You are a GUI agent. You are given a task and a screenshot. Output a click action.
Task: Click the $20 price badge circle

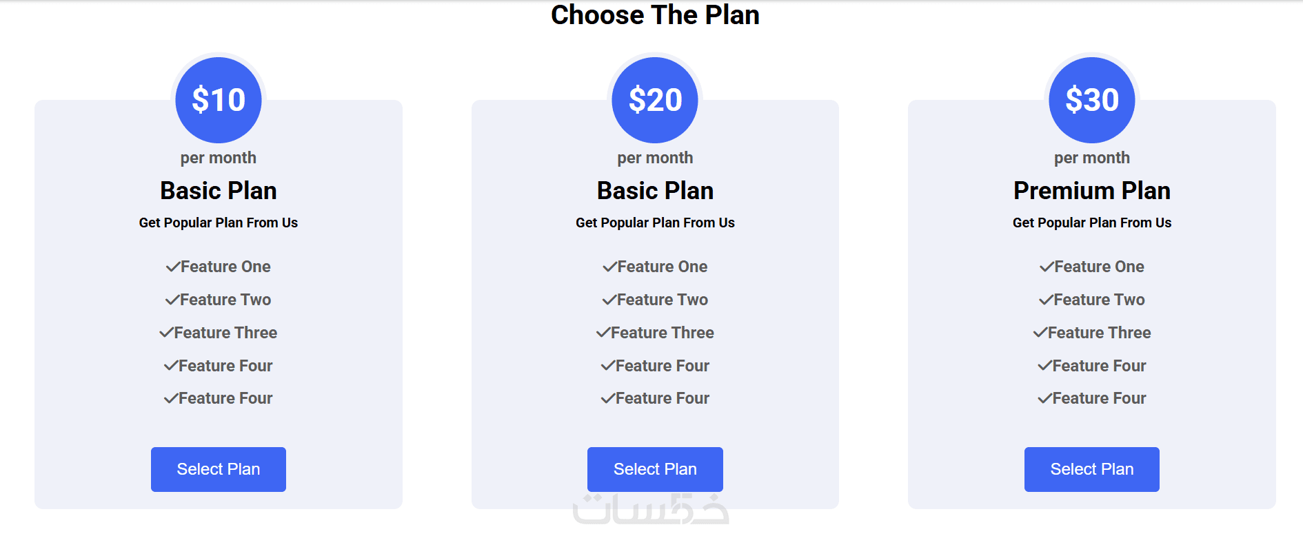(655, 100)
